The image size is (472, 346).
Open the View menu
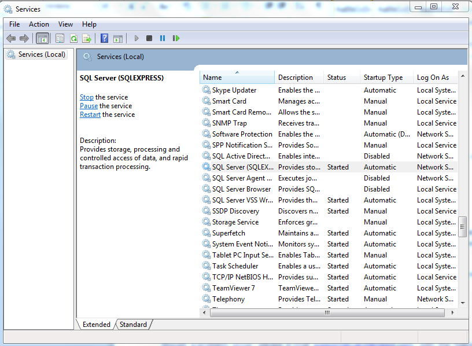[65, 24]
